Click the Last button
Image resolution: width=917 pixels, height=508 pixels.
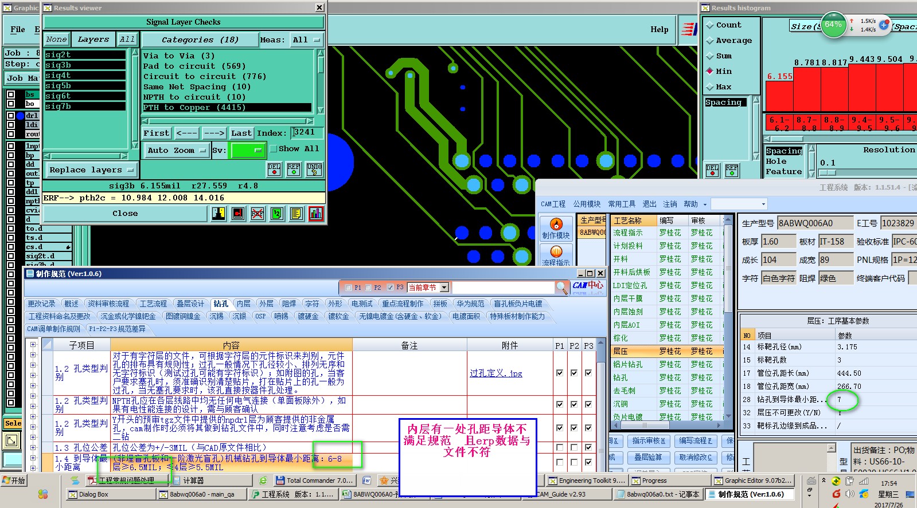click(x=241, y=133)
